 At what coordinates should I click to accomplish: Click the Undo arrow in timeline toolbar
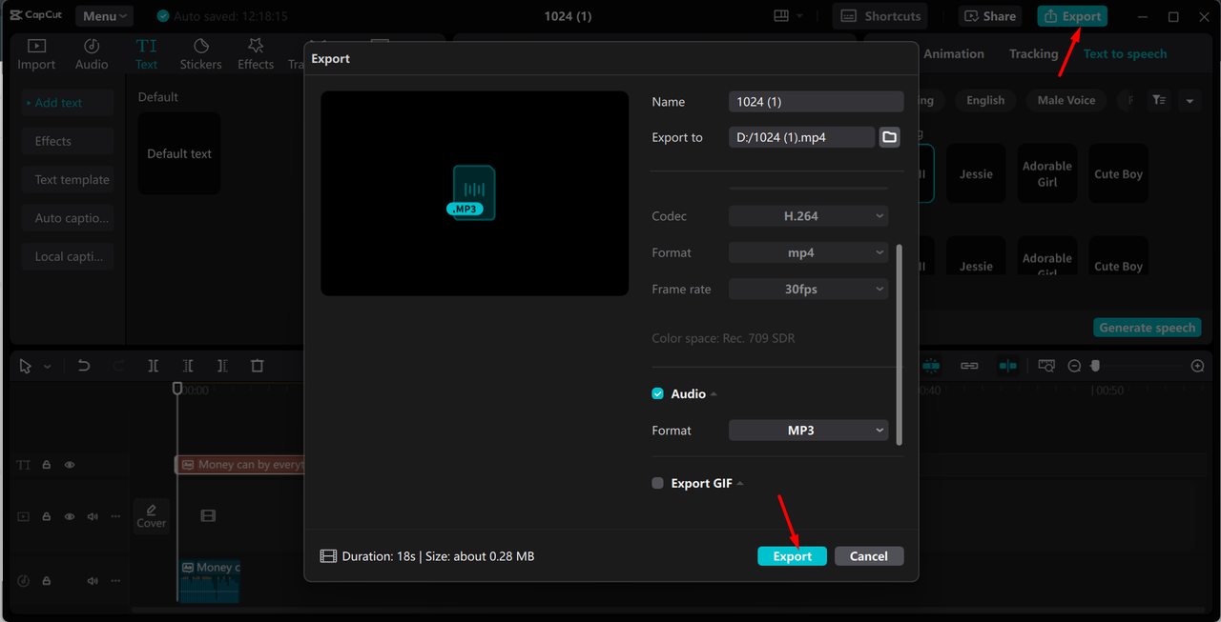point(84,366)
